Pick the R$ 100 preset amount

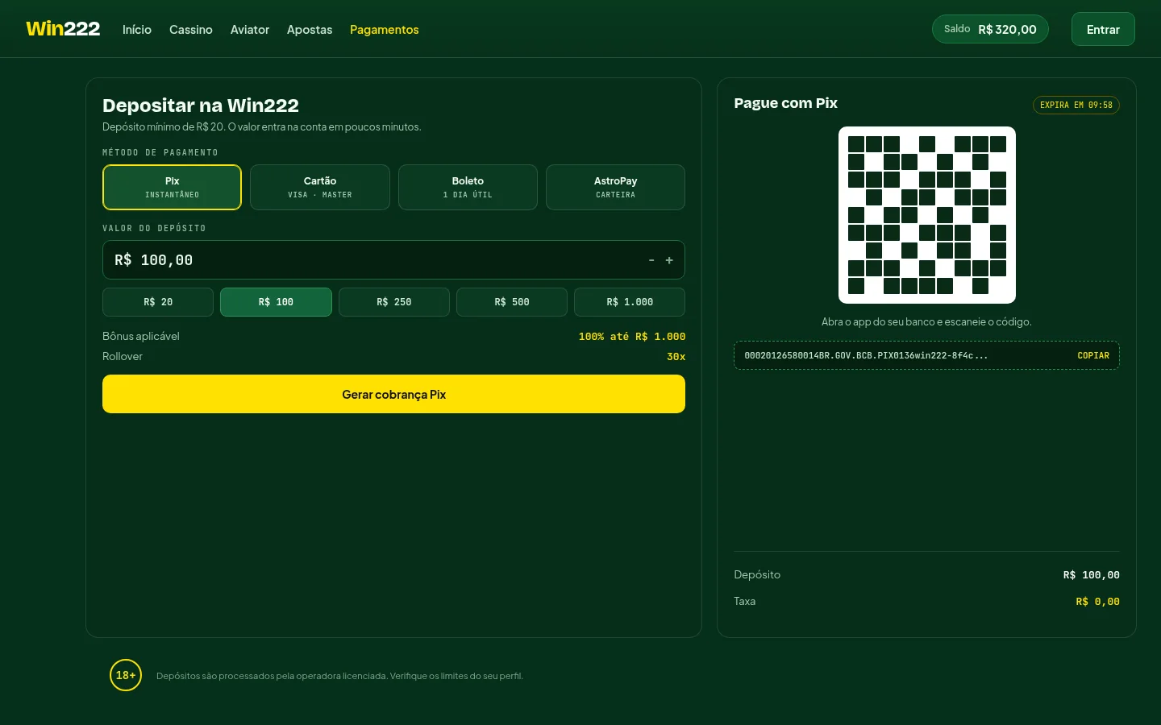click(276, 302)
